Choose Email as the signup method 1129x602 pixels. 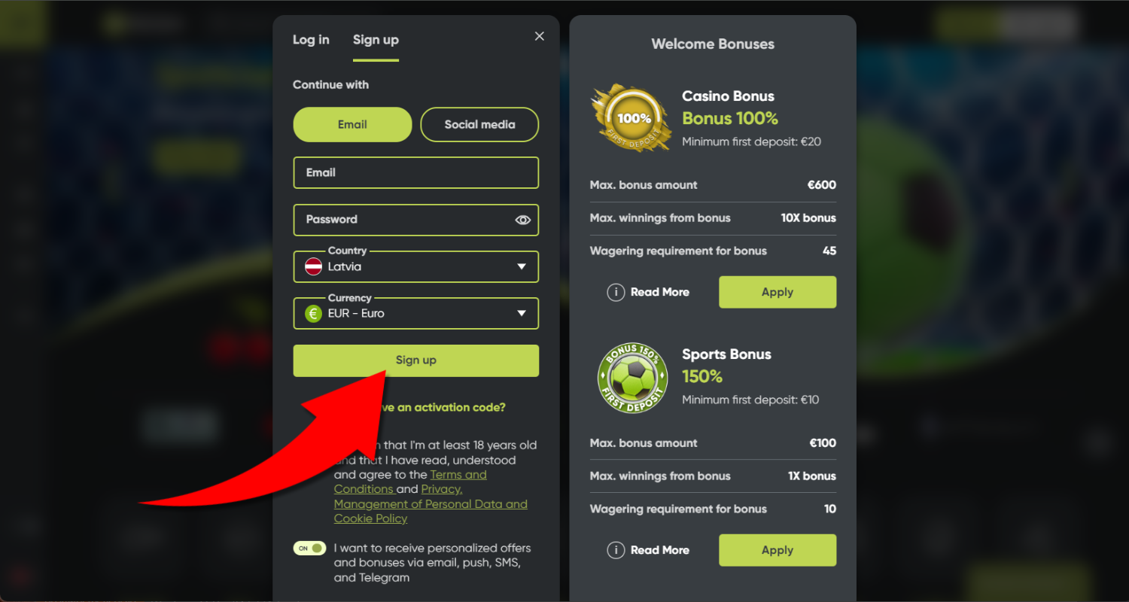[352, 124]
